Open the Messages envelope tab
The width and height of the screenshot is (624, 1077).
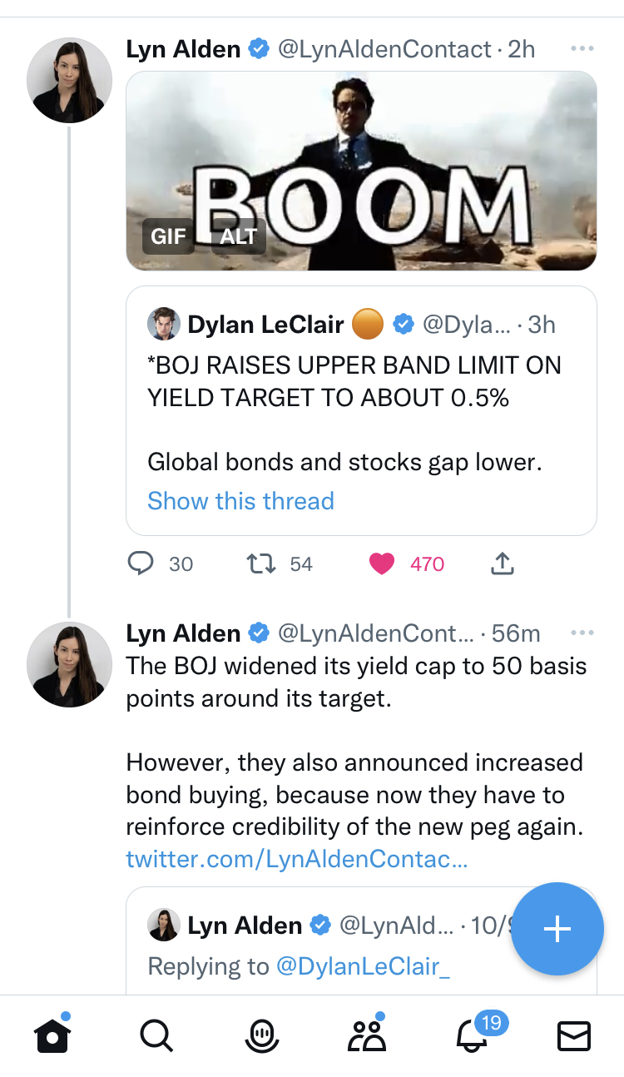point(573,1036)
